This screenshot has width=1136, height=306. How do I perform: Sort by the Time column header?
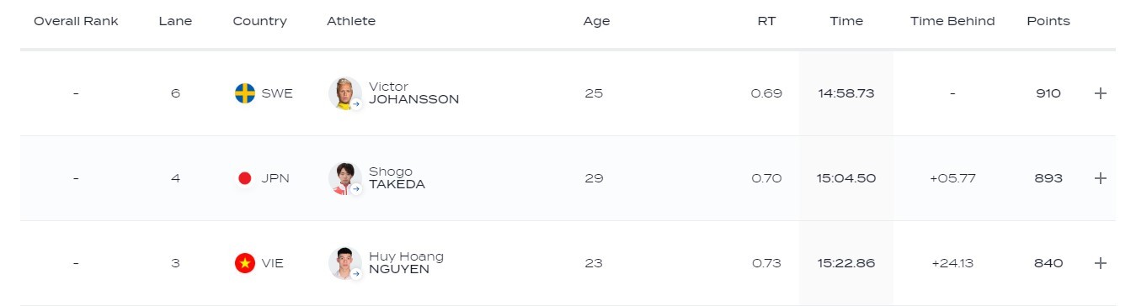pos(846,21)
